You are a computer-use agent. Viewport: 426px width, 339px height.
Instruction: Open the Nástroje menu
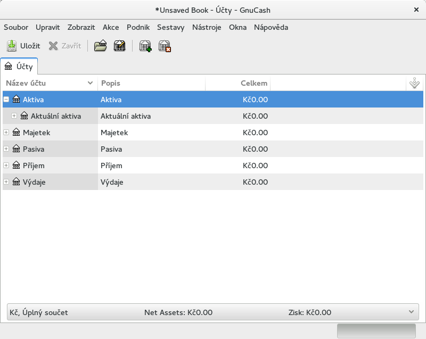click(206, 28)
